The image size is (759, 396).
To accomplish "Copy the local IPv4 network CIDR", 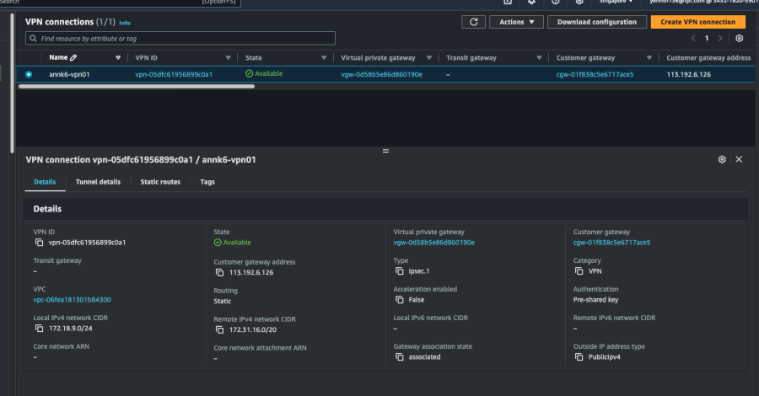I will click(x=39, y=329).
